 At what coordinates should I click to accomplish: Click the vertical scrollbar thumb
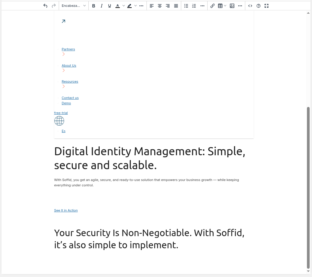308,188
